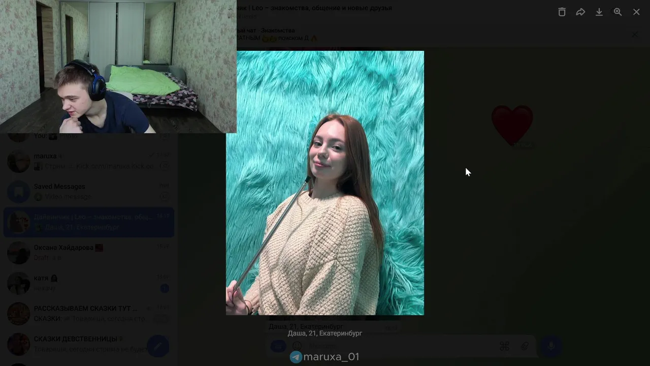Click the pencil new-message button
This screenshot has height=366, width=650.
point(158,347)
